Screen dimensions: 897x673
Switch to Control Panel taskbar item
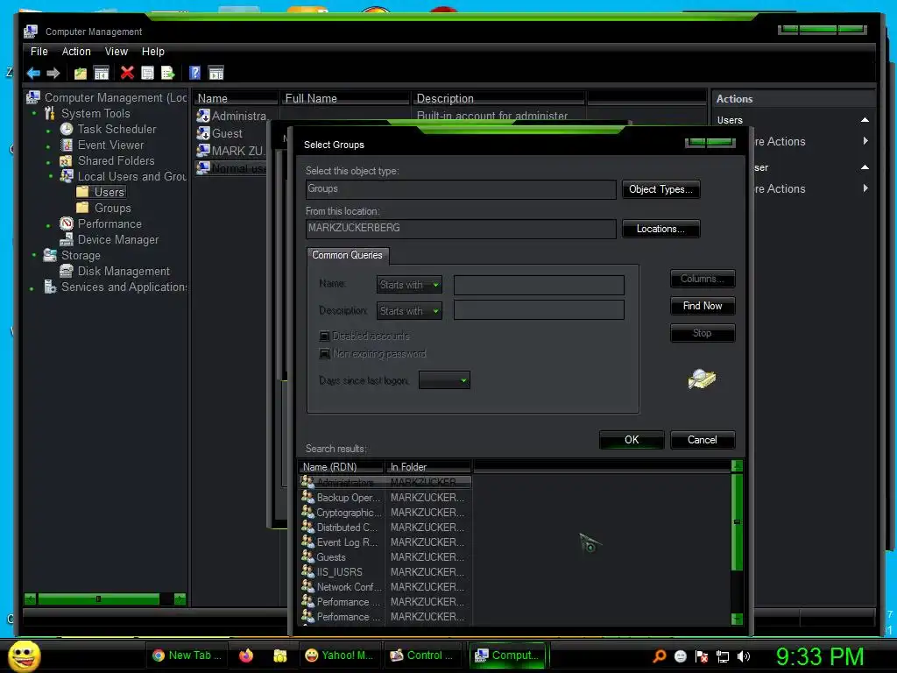pos(423,655)
